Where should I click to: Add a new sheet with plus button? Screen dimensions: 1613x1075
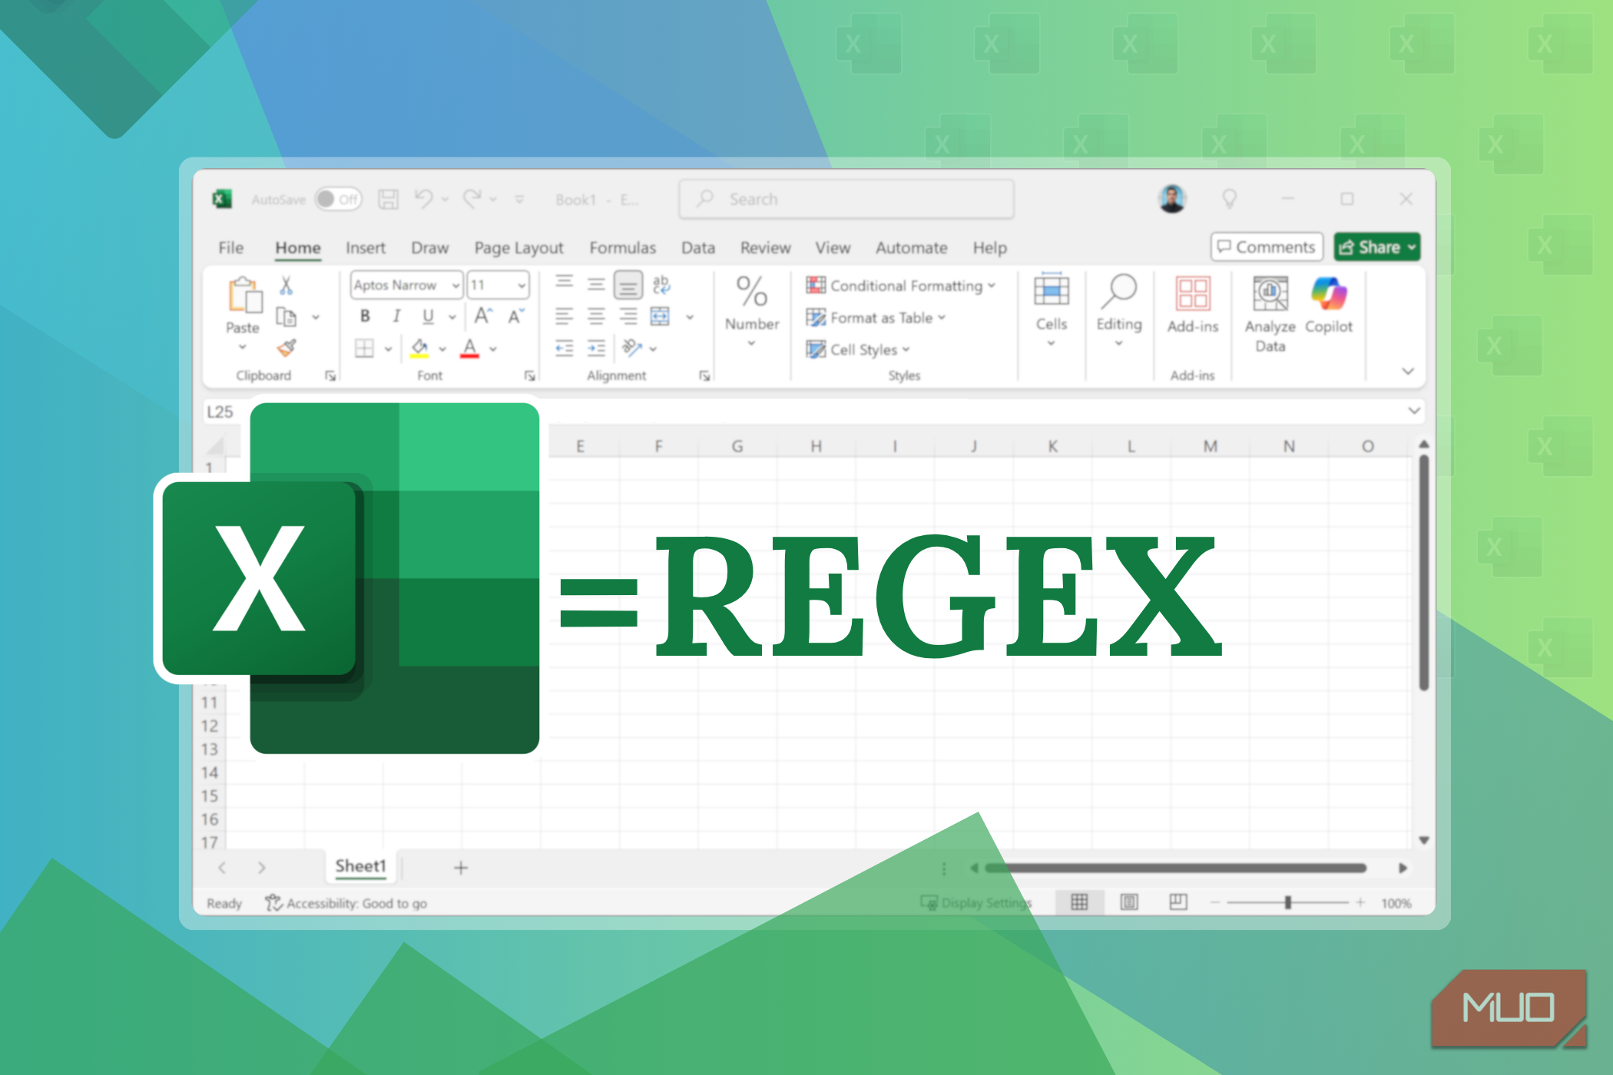[461, 868]
